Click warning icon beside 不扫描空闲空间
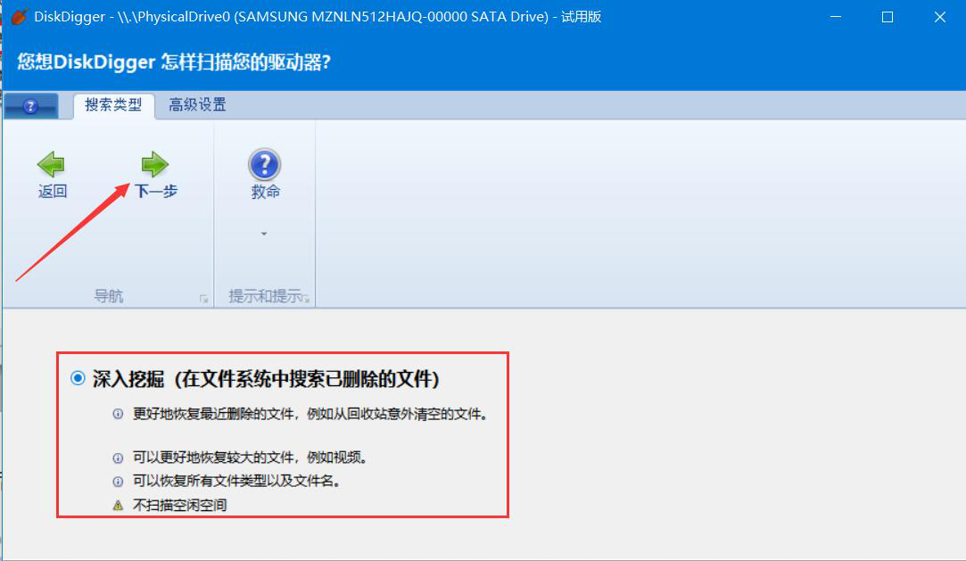The image size is (966, 561). [x=118, y=506]
